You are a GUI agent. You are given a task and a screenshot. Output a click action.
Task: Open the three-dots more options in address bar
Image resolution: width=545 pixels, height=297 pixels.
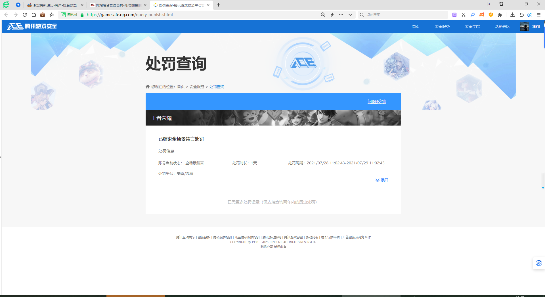point(341,15)
